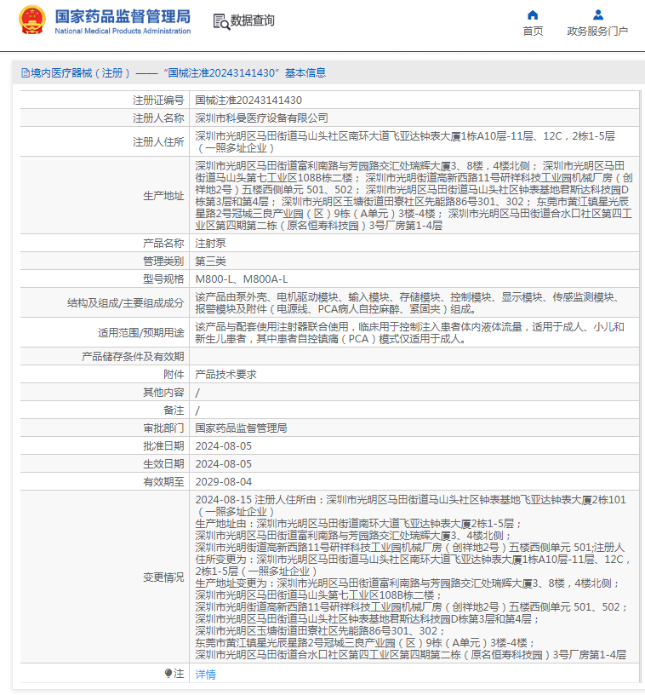Click 国家药品监督管理局 site title

point(123,16)
